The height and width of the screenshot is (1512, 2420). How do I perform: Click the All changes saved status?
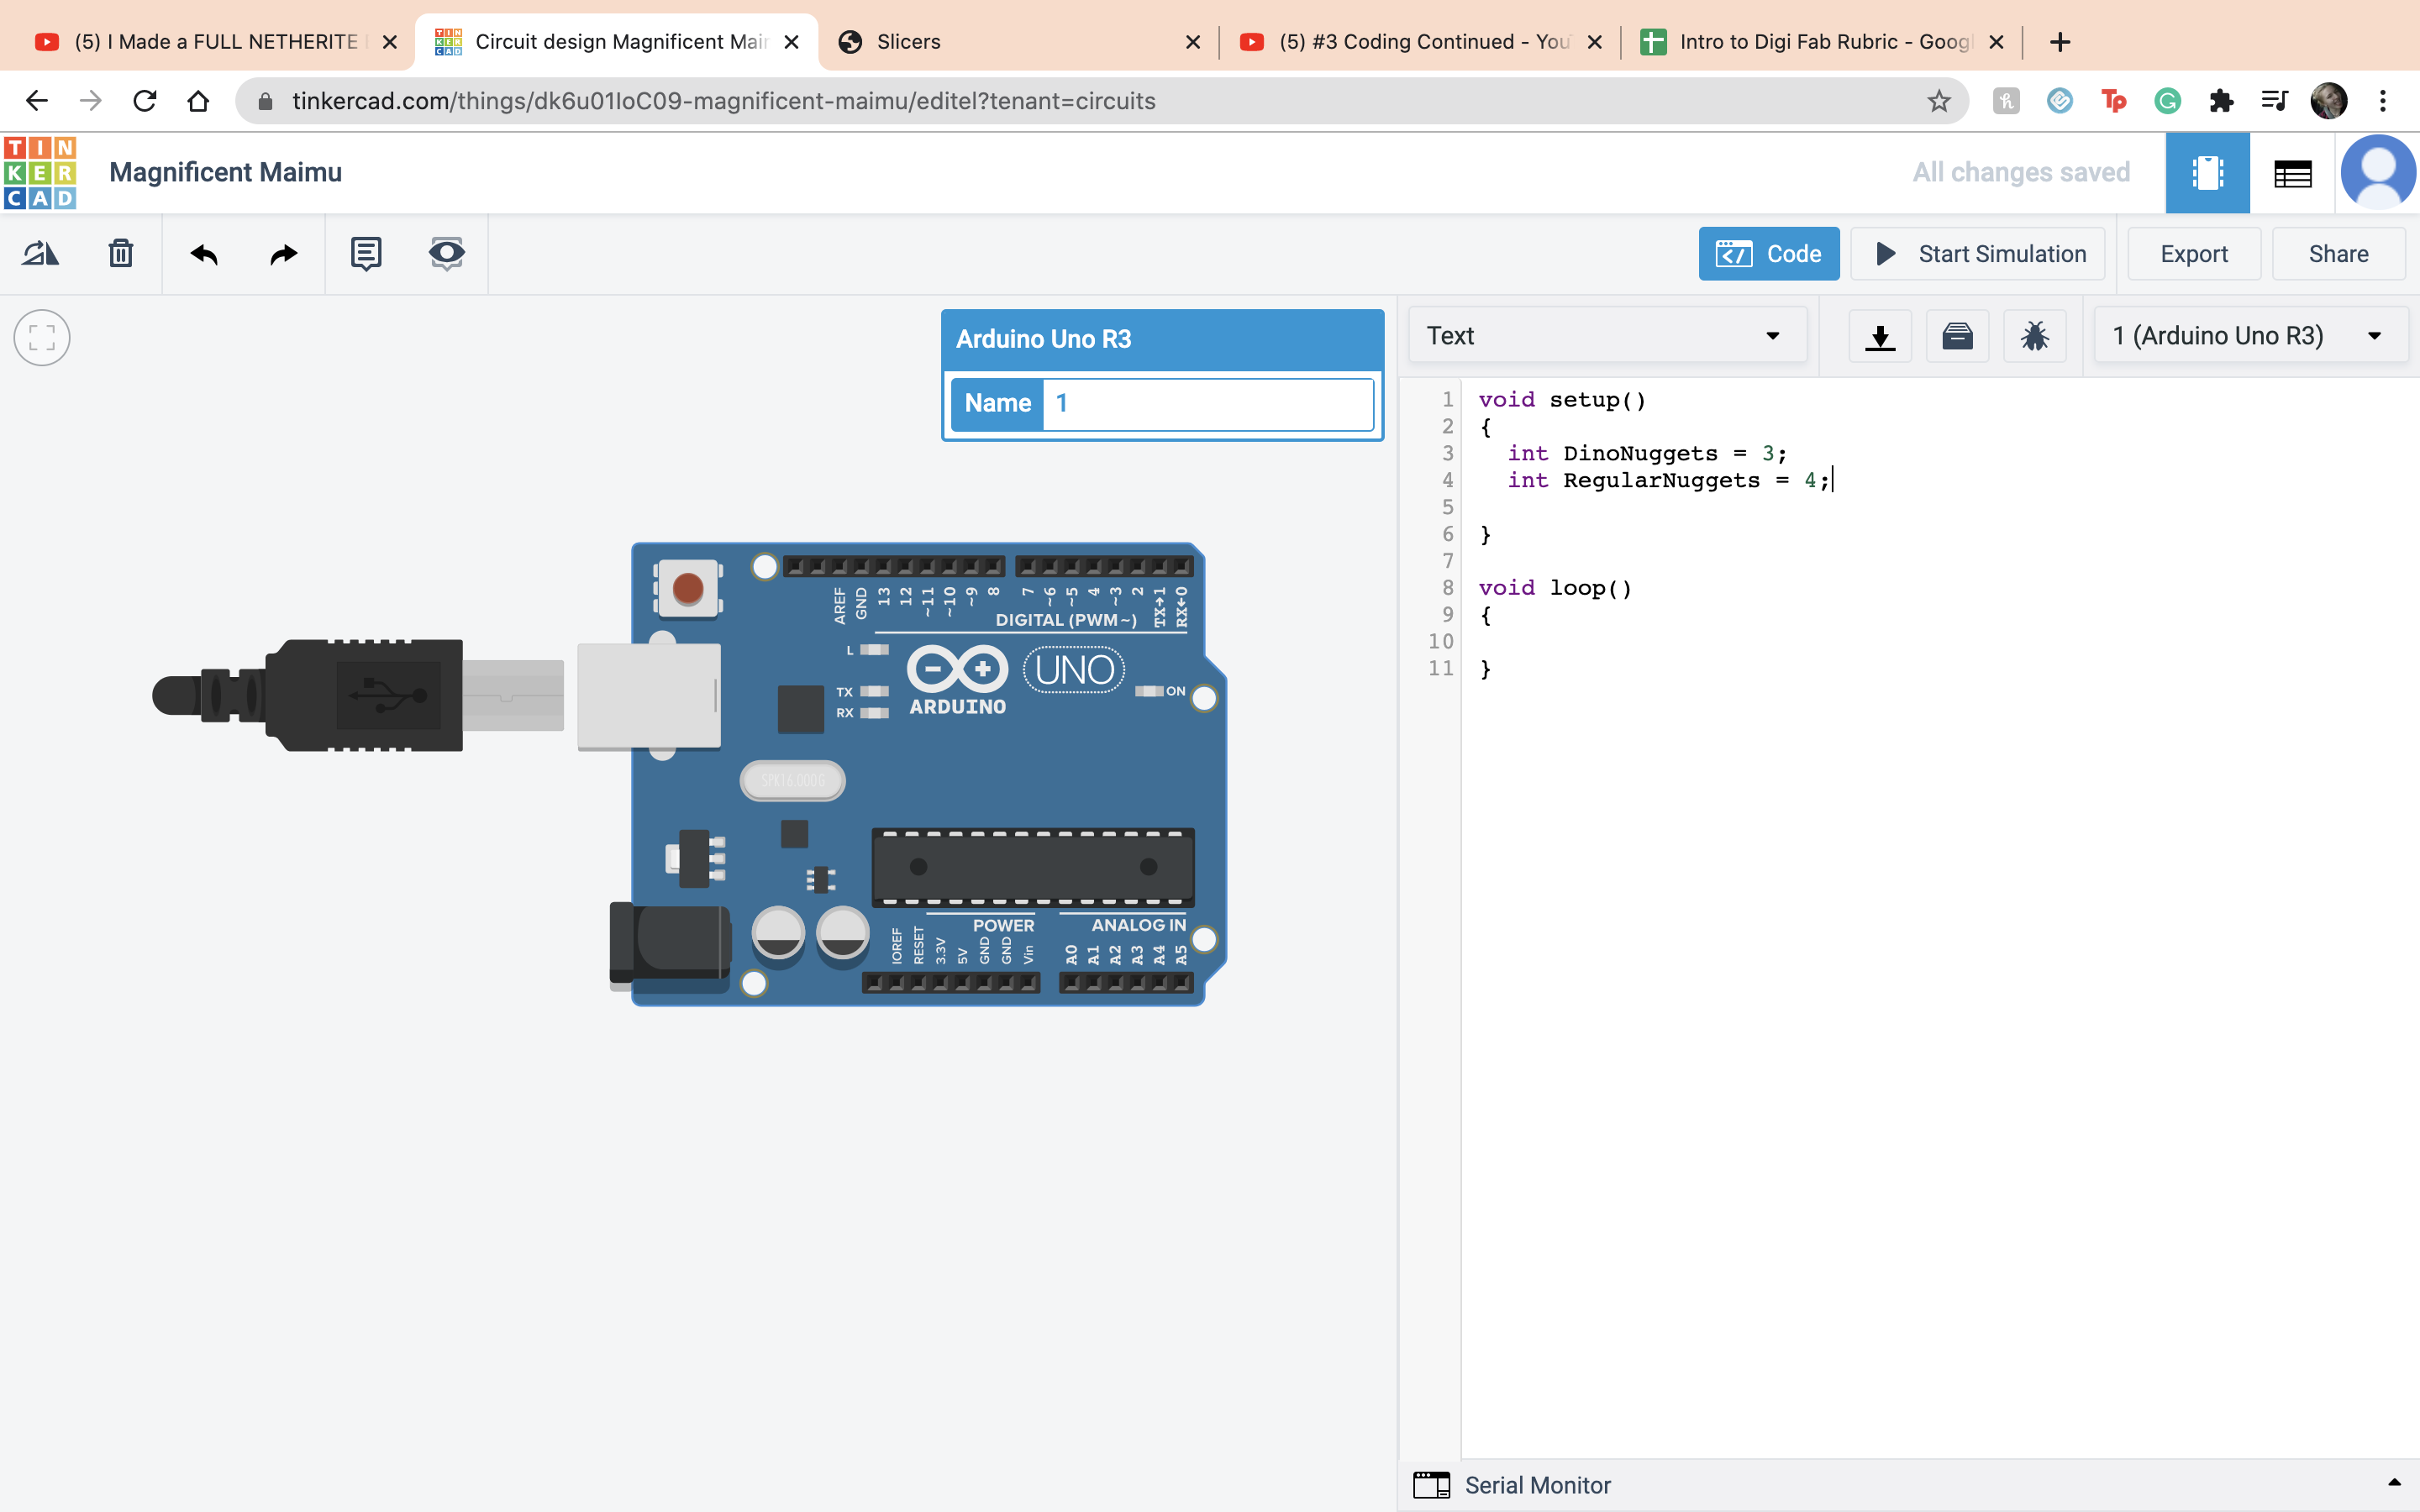[2021, 173]
